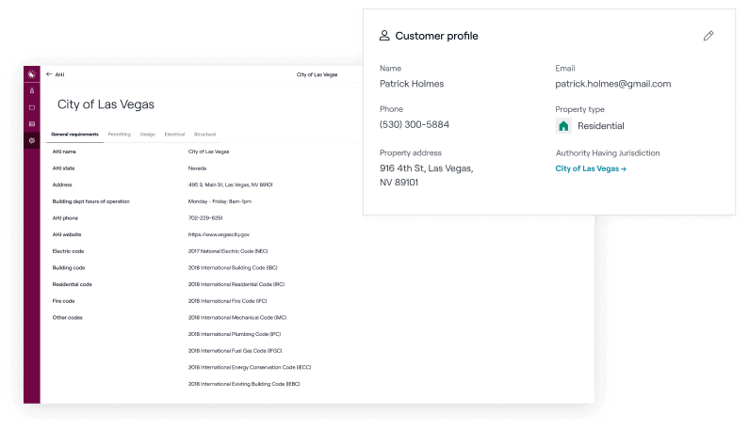This screenshot has width=749, height=431.
Task: Open the Design tab
Action: [148, 135]
